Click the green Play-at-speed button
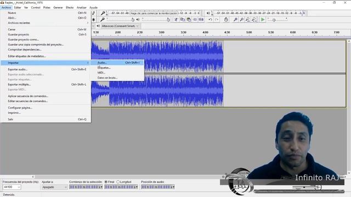 [x=263, y=20]
